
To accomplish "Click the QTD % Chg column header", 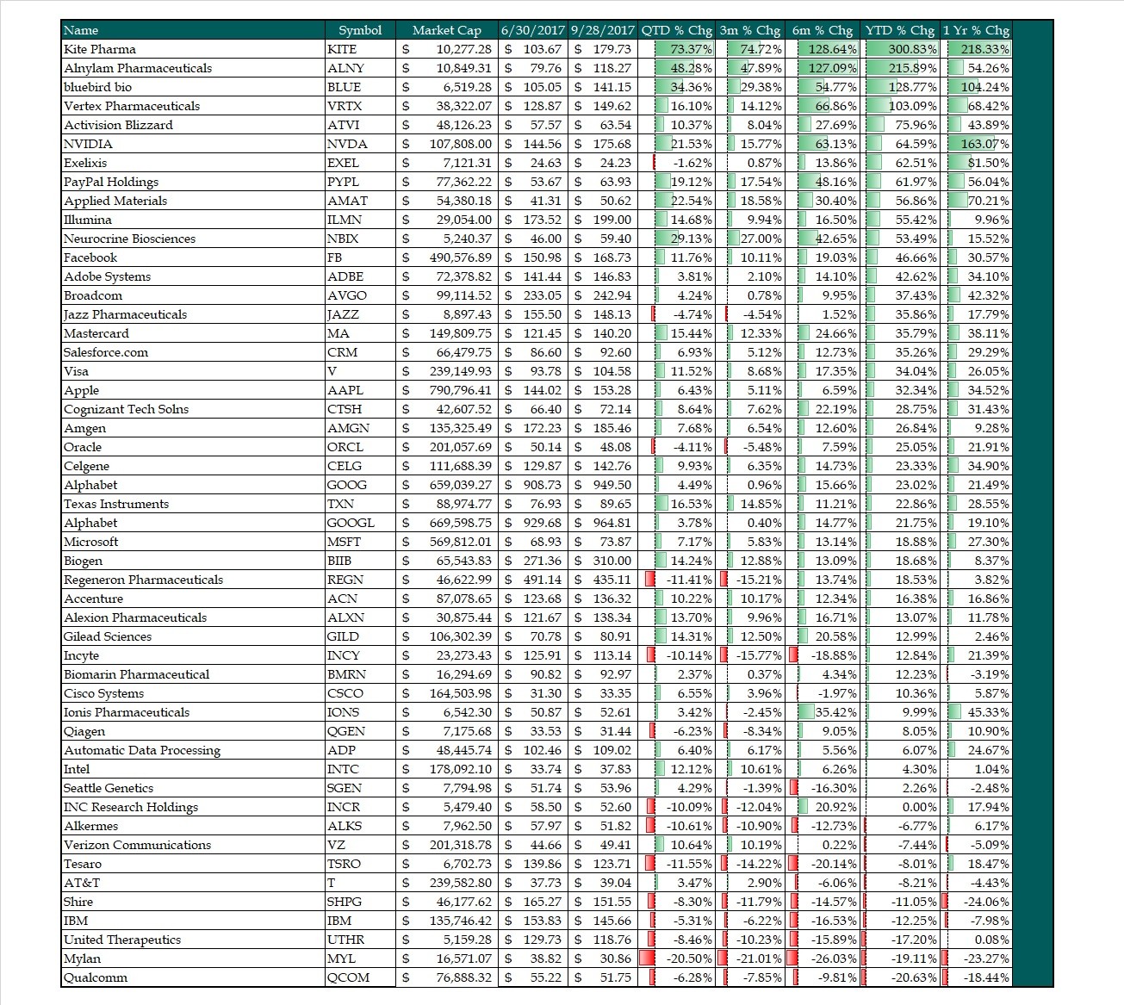I will click(x=676, y=30).
